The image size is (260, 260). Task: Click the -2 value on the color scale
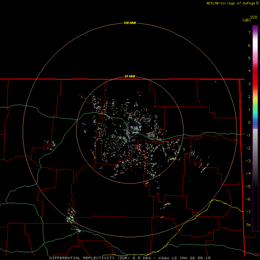(x=248, y=148)
